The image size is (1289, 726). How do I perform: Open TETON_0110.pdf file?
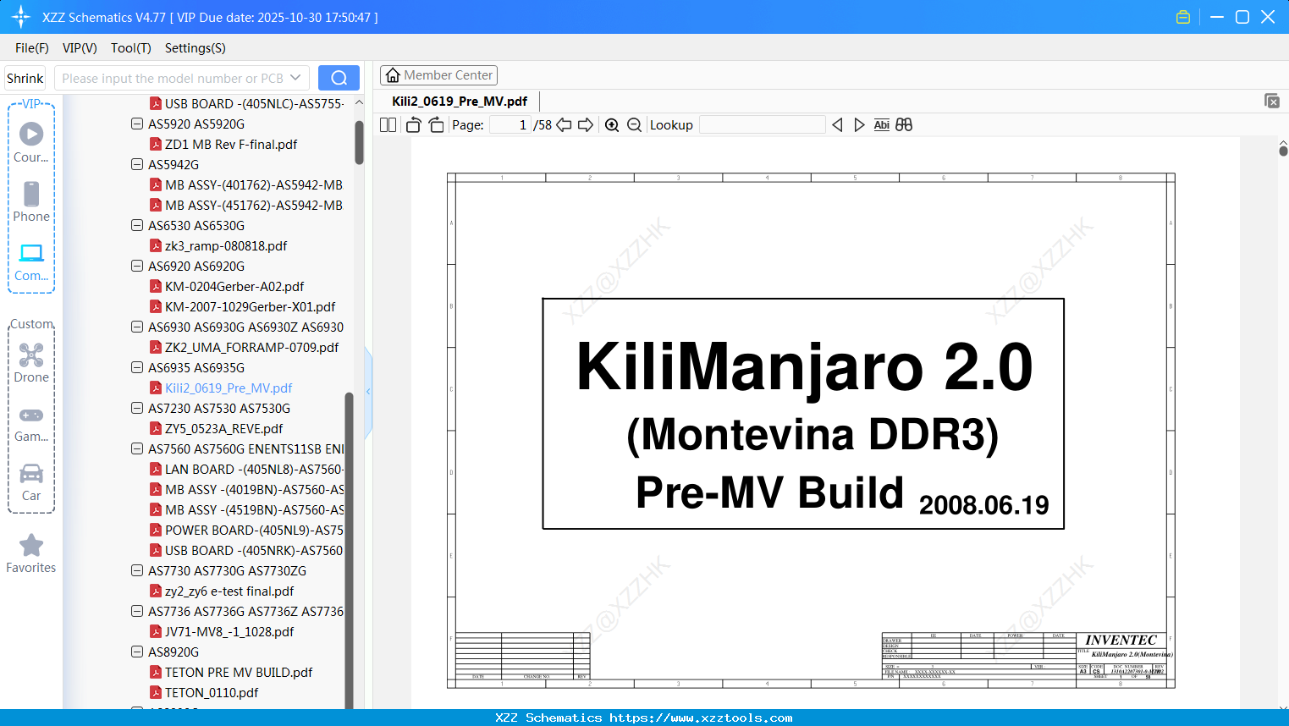click(x=212, y=693)
